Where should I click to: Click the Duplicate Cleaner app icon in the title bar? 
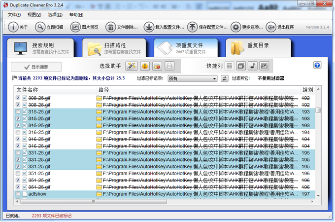point(6,5)
